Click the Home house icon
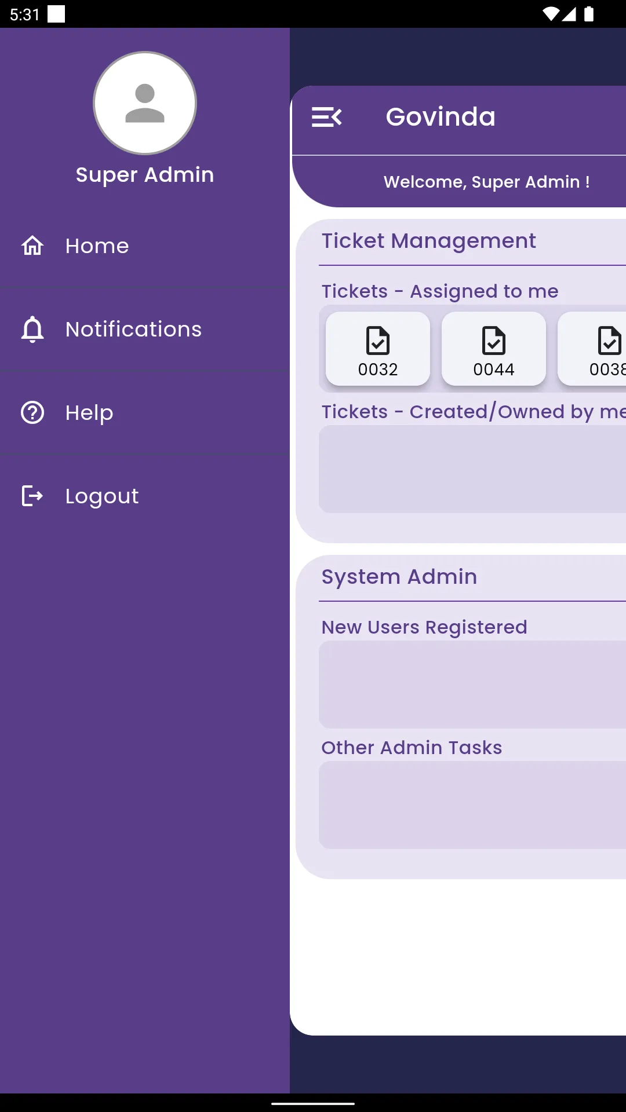Screen dimensions: 626x1112 [x=32, y=246]
